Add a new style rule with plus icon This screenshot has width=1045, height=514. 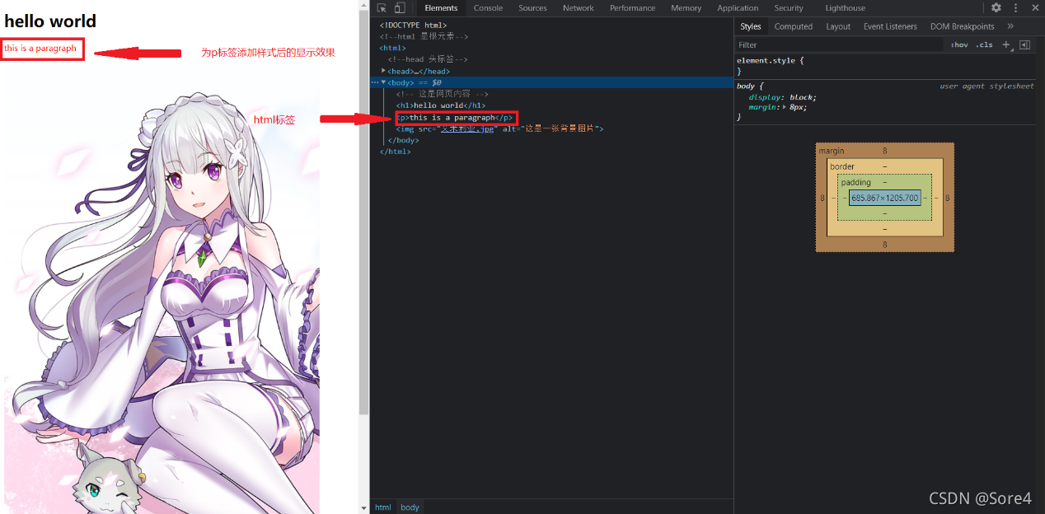1006,44
